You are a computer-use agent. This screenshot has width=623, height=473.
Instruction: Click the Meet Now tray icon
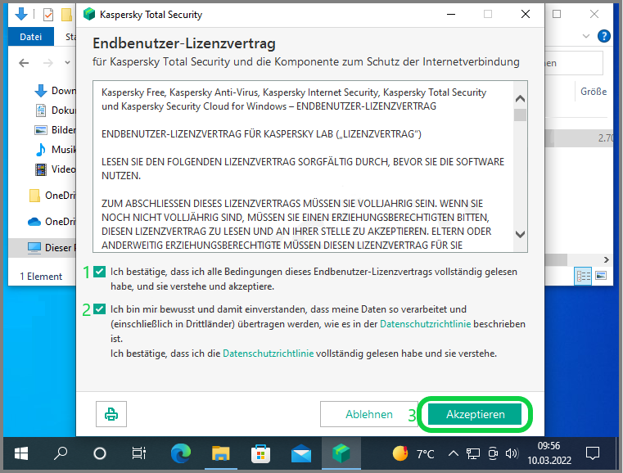pyautogui.click(x=493, y=453)
